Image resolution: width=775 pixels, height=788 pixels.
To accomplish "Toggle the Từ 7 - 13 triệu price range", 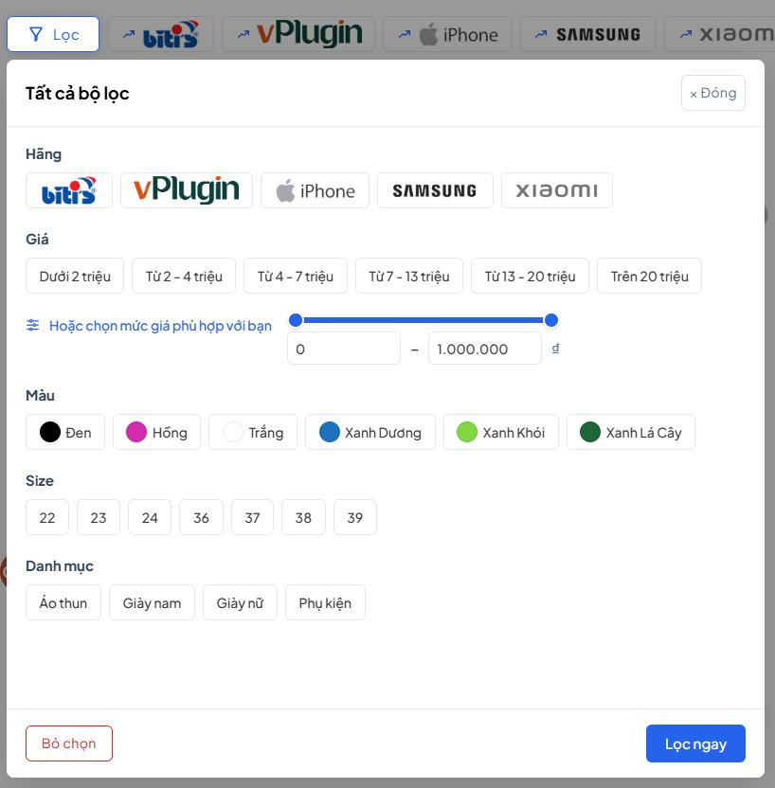I will tap(409, 277).
